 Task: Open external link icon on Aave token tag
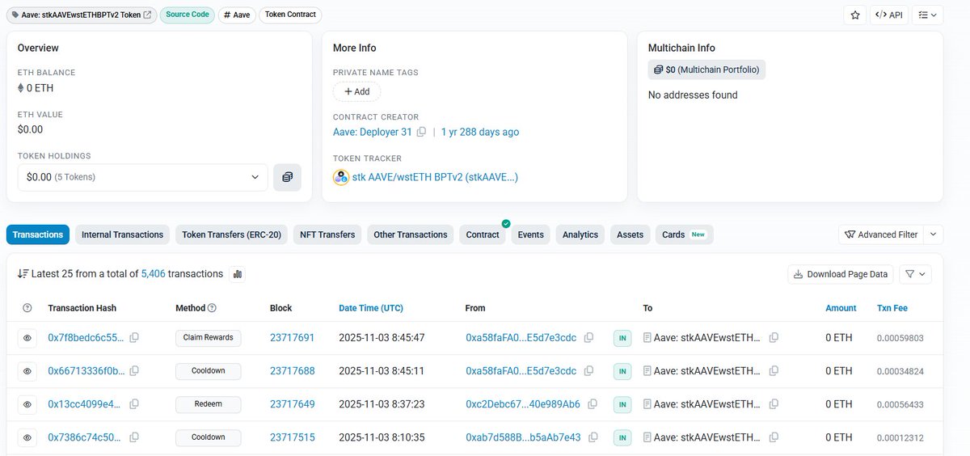[x=147, y=15]
